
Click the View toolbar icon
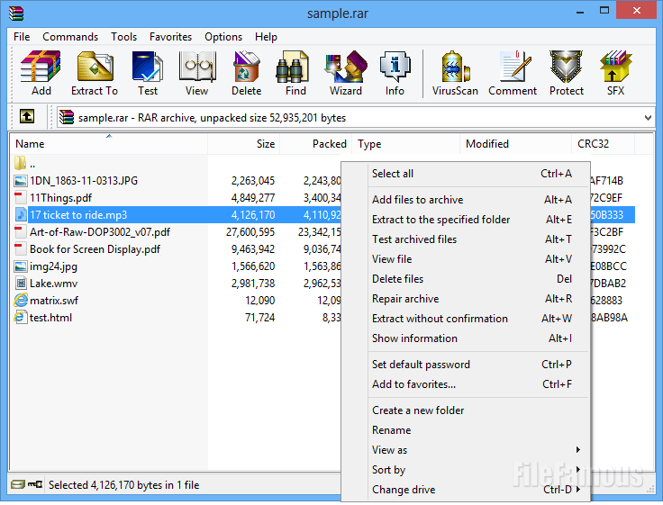(x=197, y=67)
